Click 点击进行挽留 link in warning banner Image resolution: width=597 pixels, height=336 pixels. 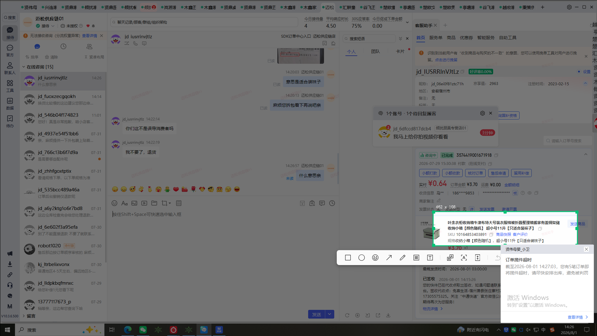point(446,60)
